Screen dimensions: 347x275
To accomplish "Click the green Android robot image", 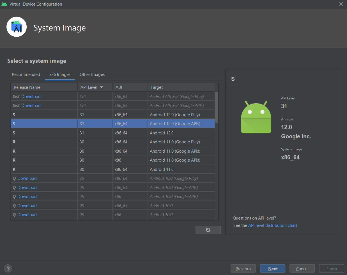I will click(x=256, y=117).
